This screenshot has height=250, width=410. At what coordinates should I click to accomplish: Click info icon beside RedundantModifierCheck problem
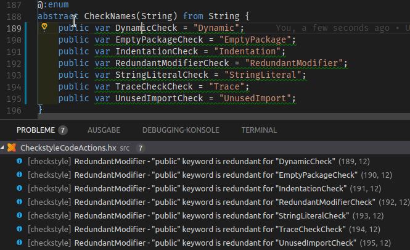pos(20,202)
